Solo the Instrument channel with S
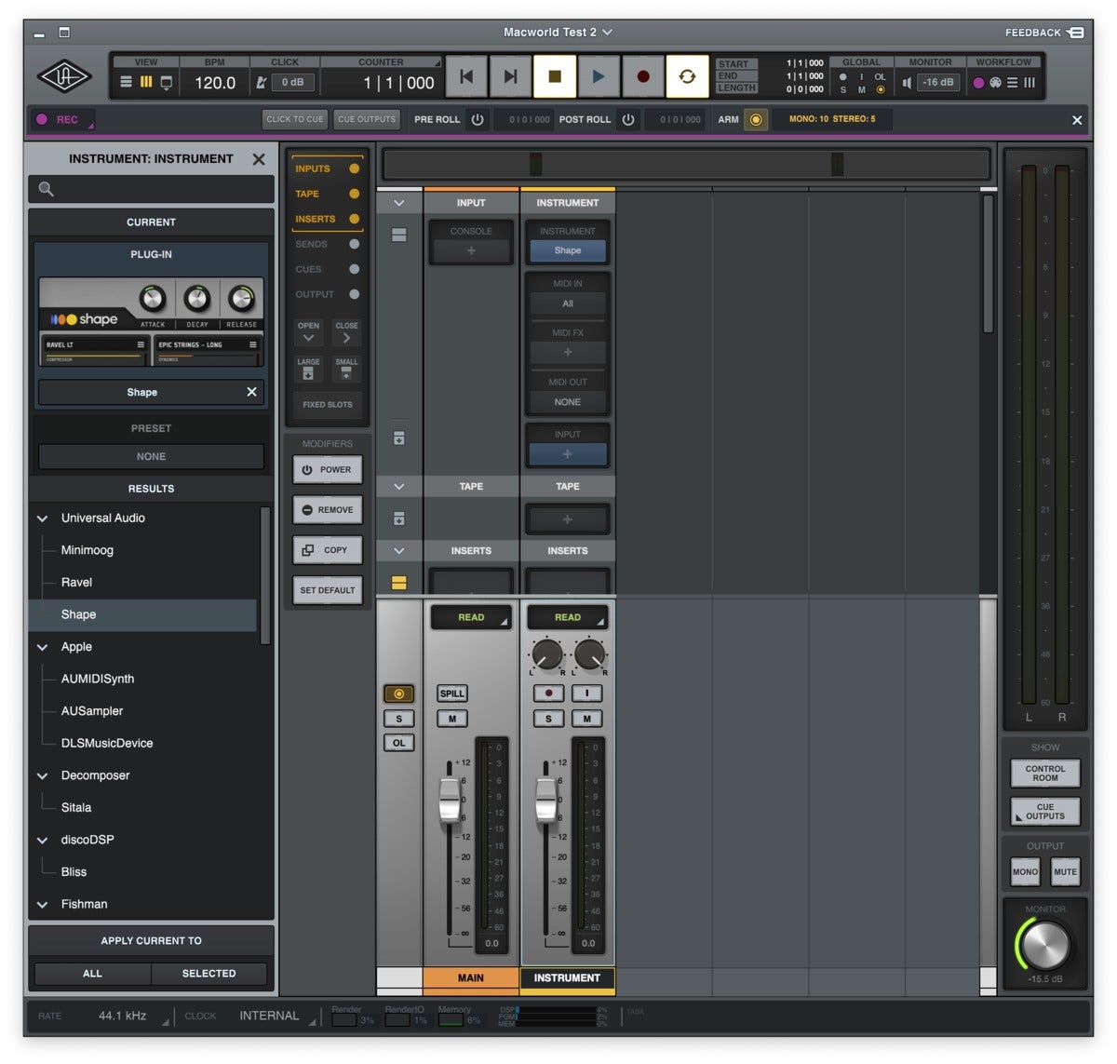1117x1064 pixels. (x=548, y=719)
